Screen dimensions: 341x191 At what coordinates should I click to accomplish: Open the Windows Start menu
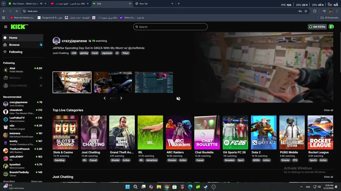(128, 187)
